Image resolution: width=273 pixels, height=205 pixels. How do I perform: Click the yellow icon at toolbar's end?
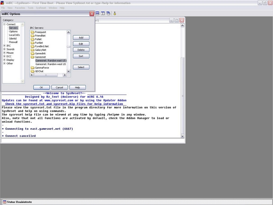click(115, 14)
